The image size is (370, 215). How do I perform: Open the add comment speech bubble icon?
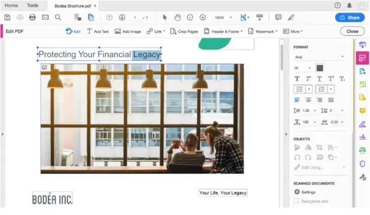[x=279, y=17]
